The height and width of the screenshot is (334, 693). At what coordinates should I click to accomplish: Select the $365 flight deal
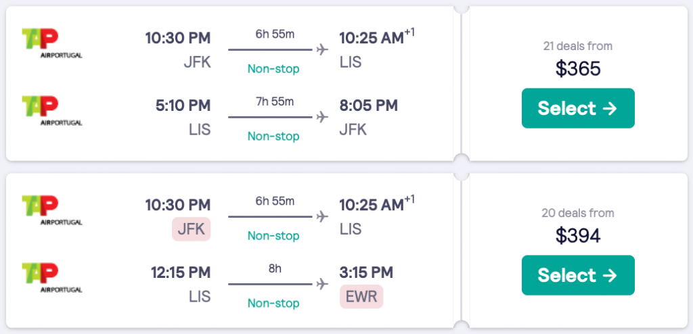tap(578, 108)
